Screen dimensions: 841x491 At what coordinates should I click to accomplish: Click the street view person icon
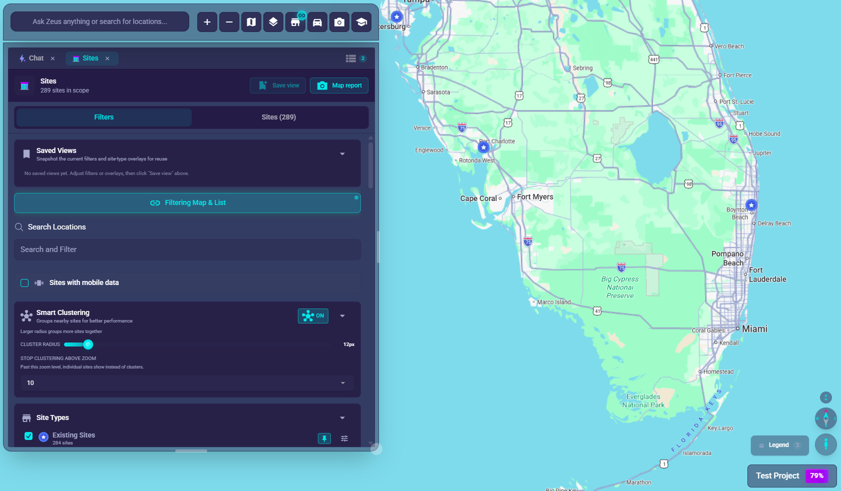826,444
